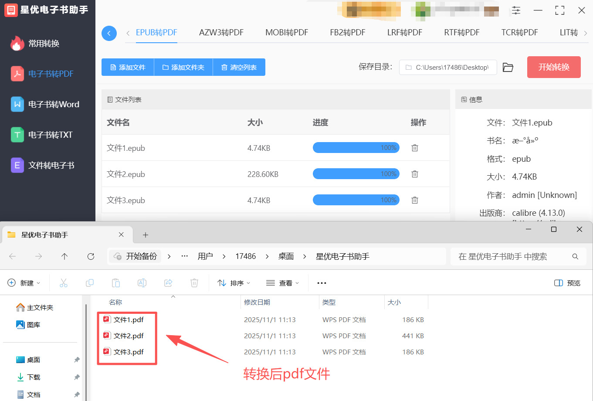The width and height of the screenshot is (593, 401).
Task: Click the Explorer share icon
Action: tap(168, 283)
